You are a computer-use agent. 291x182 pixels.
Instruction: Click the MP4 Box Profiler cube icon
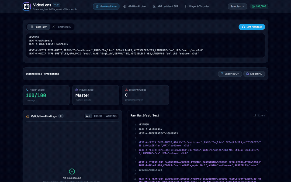(125, 6)
